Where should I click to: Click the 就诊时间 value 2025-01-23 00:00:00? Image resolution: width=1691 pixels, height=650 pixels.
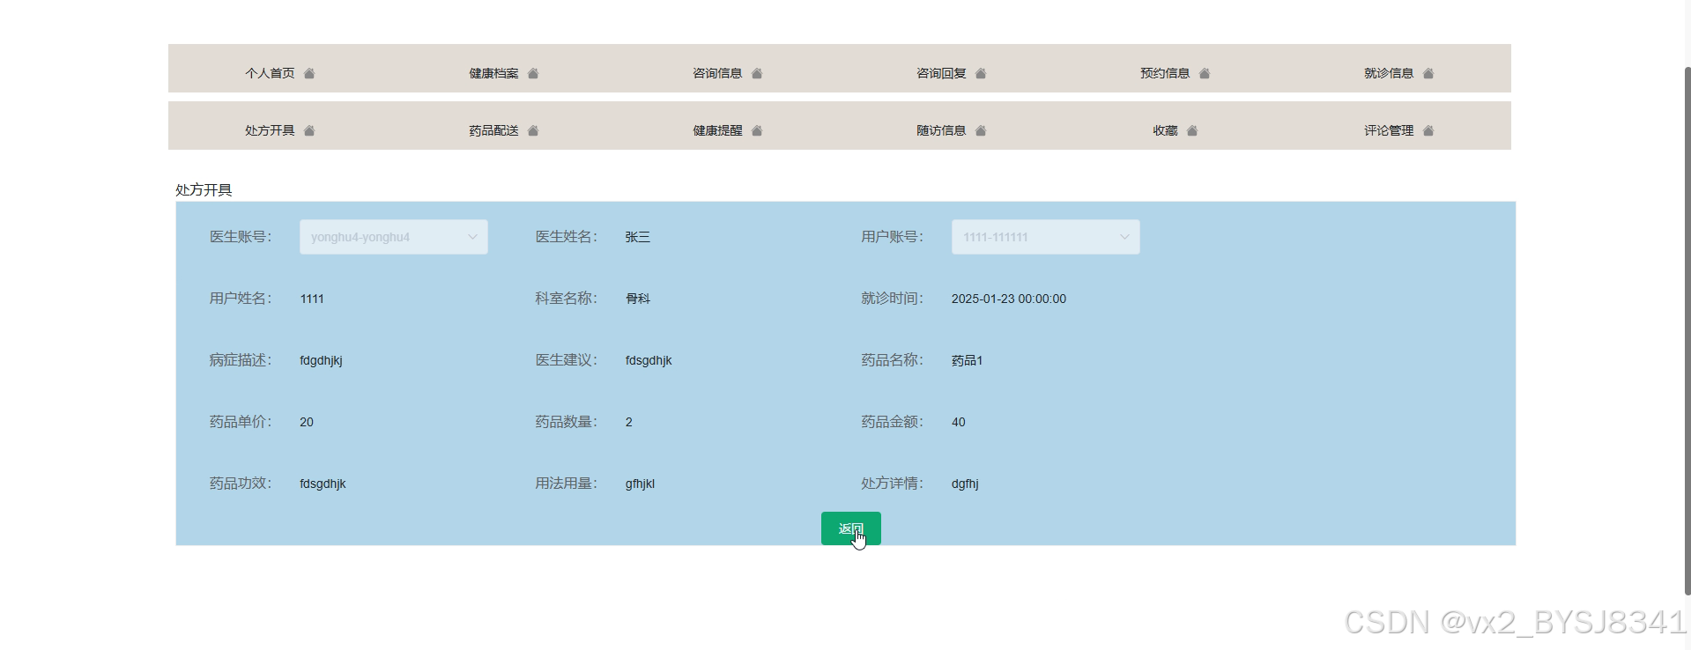[x=1009, y=299]
